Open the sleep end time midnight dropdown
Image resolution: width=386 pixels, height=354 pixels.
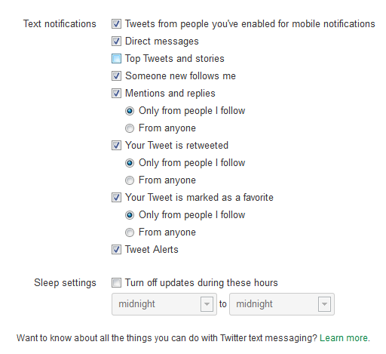coord(282,304)
